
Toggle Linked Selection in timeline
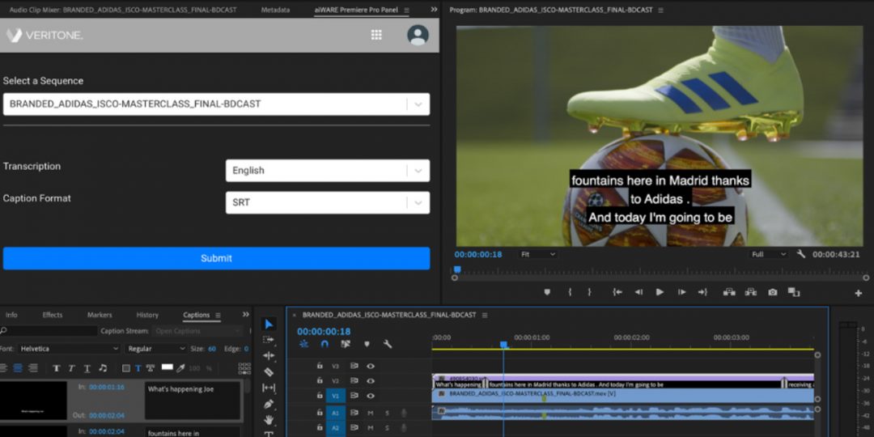coord(346,344)
